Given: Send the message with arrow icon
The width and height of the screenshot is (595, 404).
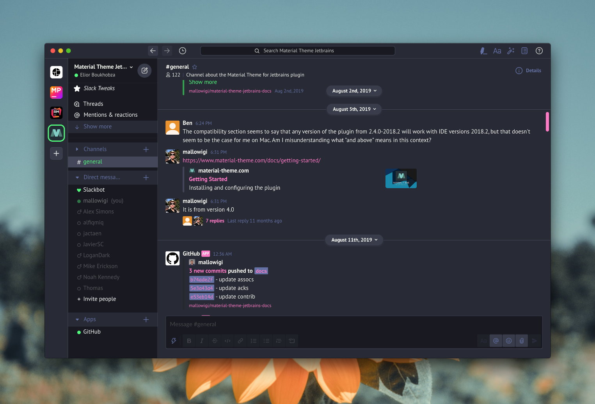Looking at the screenshot, I should (535, 341).
